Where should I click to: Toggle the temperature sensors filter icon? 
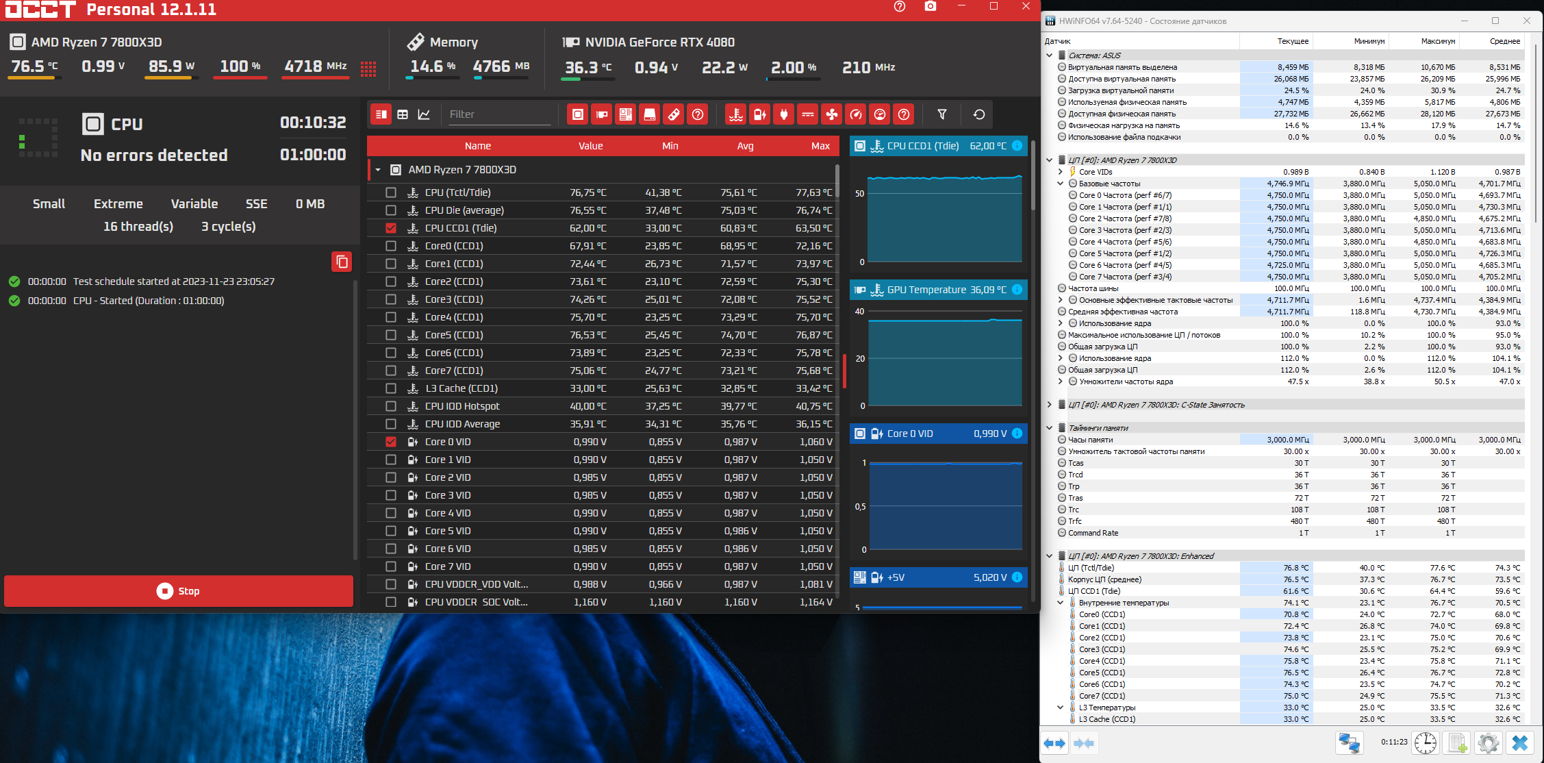(736, 114)
